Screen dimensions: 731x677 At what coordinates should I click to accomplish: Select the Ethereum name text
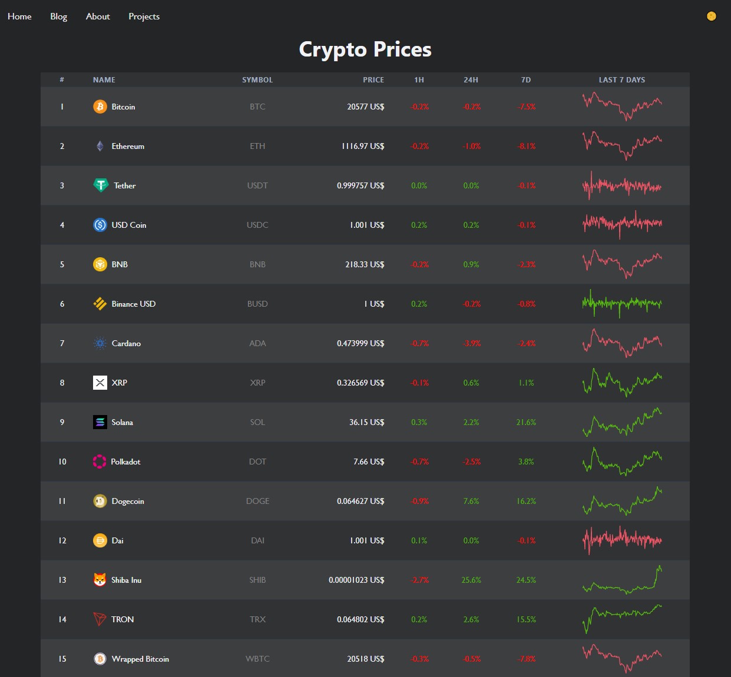pyautogui.click(x=128, y=146)
